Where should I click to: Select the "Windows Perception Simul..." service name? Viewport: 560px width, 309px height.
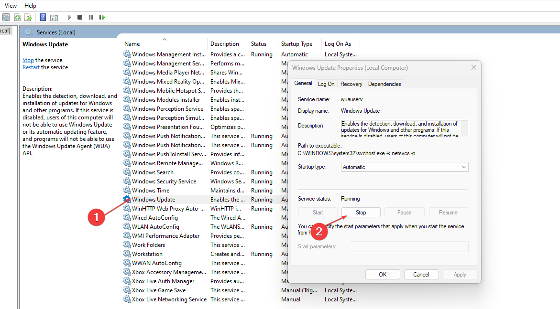(x=168, y=118)
